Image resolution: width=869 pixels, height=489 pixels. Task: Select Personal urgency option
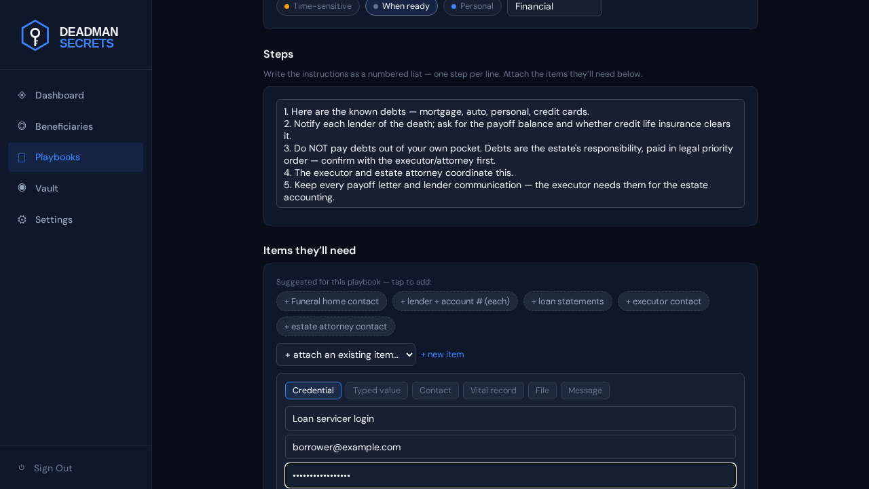(x=472, y=6)
